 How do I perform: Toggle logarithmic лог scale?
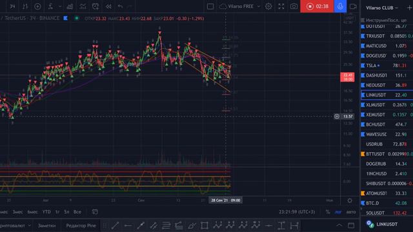click(338, 212)
